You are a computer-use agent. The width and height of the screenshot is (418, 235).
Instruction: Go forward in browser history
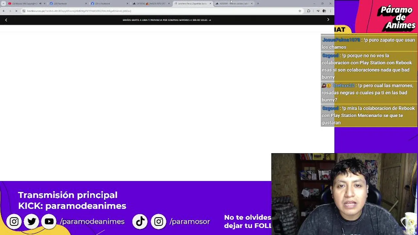(10, 11)
